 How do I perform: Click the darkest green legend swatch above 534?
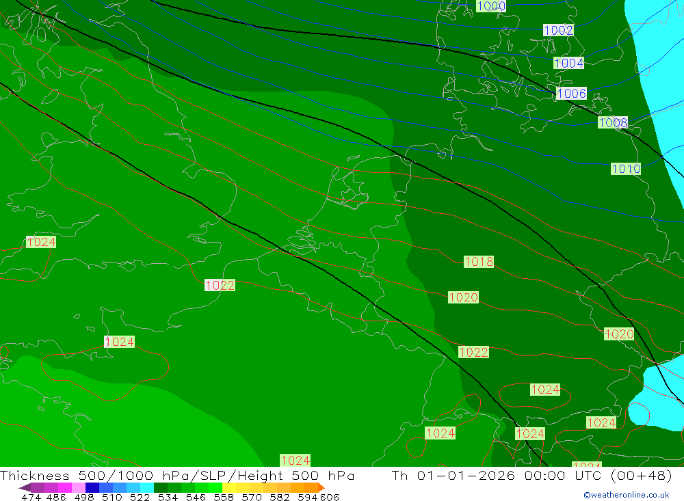tap(161, 487)
